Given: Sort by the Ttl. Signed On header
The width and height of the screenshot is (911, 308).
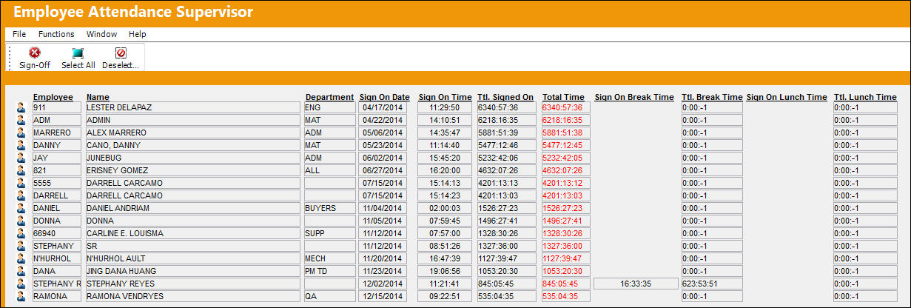Looking at the screenshot, I should pos(505,97).
